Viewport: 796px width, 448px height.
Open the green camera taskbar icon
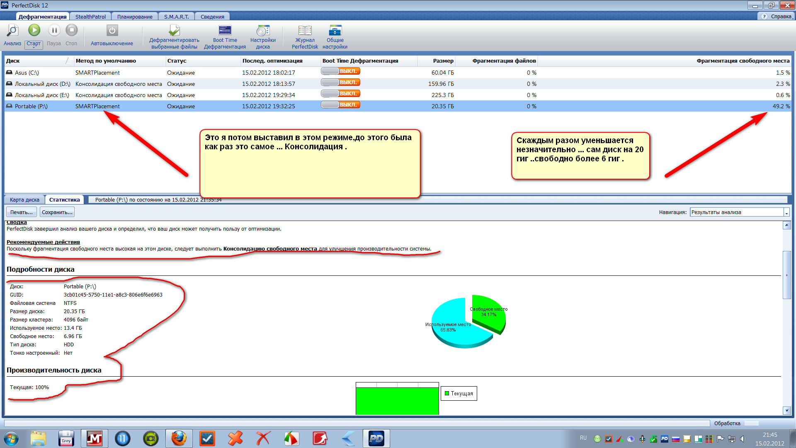pos(151,438)
